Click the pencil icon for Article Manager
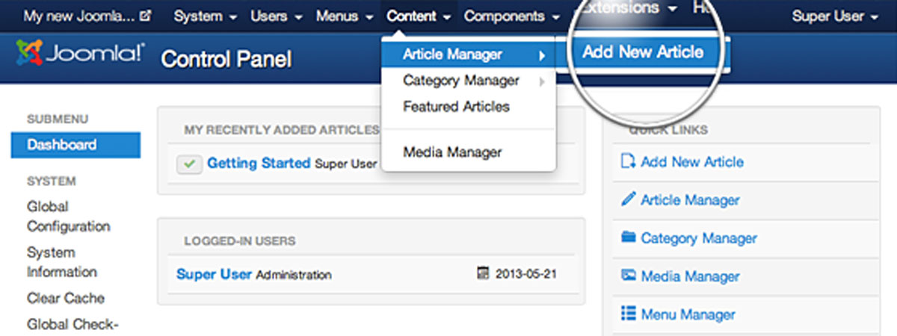Screen dimensions: 897x336 tap(628, 199)
